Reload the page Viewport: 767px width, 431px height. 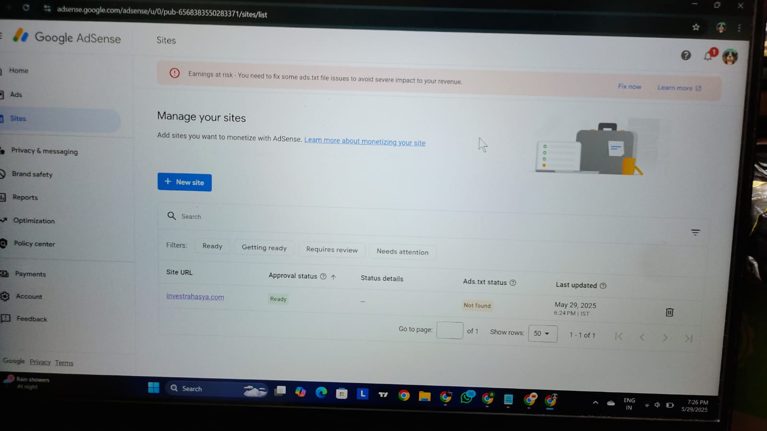tap(26, 8)
